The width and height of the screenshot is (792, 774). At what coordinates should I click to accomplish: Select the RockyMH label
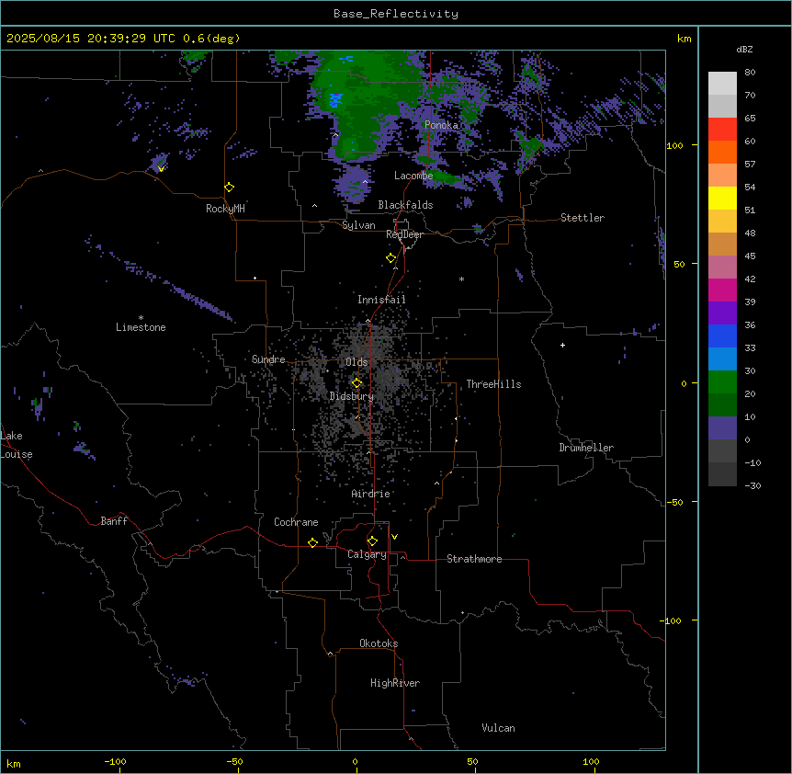click(x=225, y=209)
